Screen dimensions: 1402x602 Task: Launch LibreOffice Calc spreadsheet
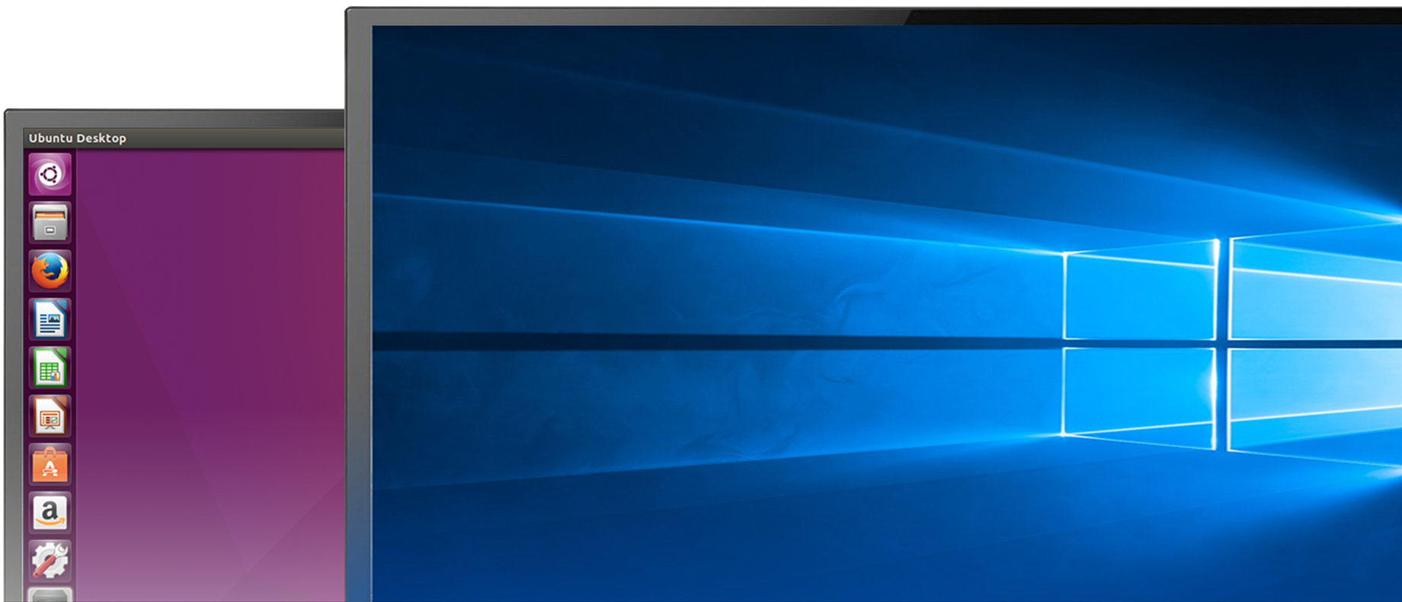[x=50, y=368]
